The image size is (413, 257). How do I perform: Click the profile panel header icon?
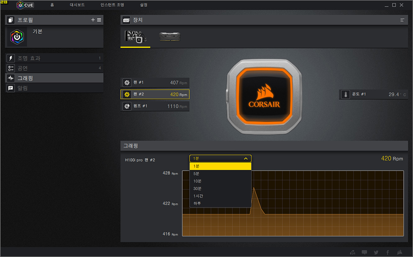coord(11,20)
